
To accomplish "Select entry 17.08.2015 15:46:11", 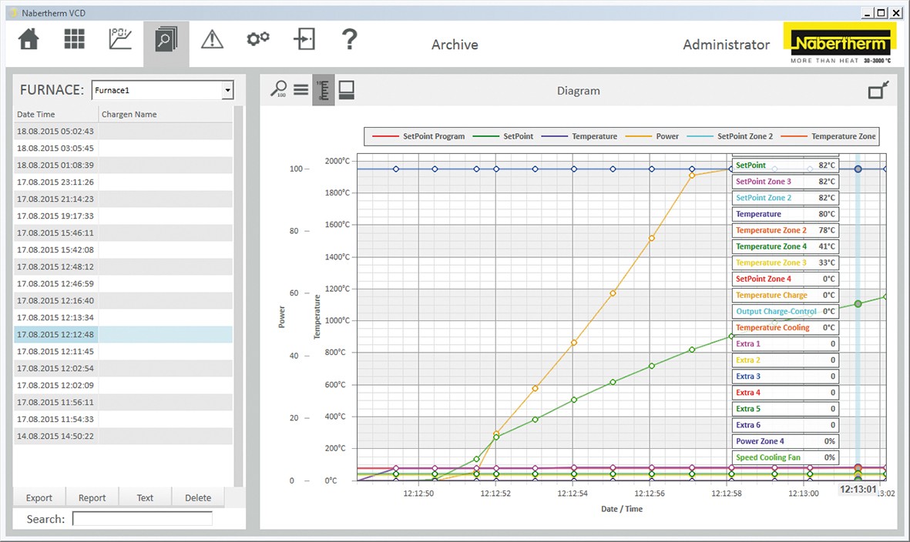I will pos(123,233).
